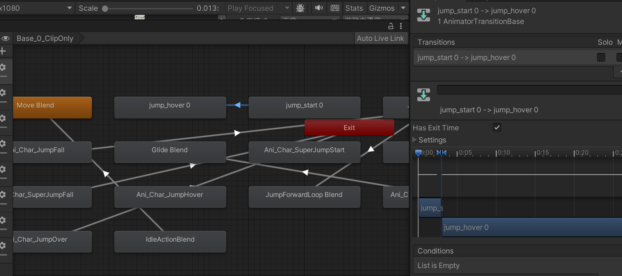Click the keyboard shortcuts grid icon
This screenshot has height=276, width=622.
pos(335,8)
